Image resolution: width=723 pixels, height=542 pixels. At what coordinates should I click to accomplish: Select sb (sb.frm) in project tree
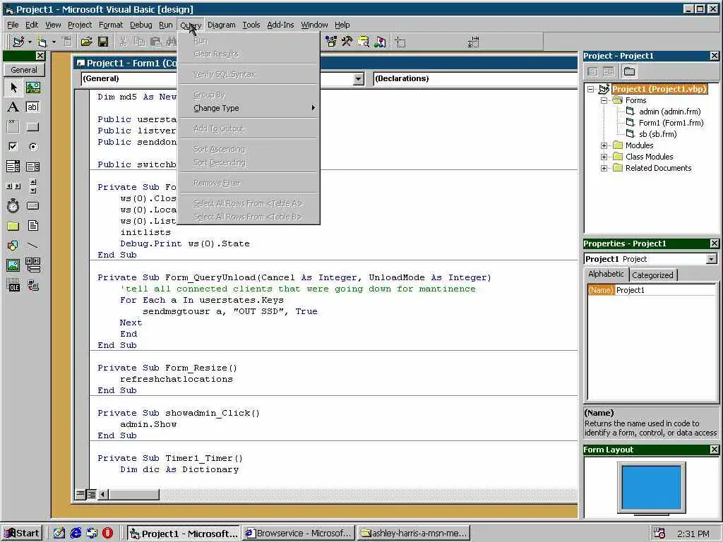tap(657, 134)
